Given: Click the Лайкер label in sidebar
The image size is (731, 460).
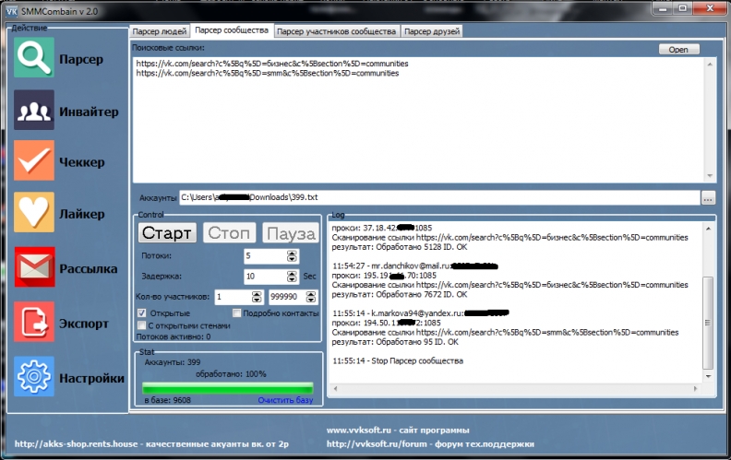Looking at the screenshot, I should [x=82, y=214].
